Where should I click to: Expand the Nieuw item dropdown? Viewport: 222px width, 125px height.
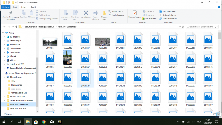coord(117,11)
